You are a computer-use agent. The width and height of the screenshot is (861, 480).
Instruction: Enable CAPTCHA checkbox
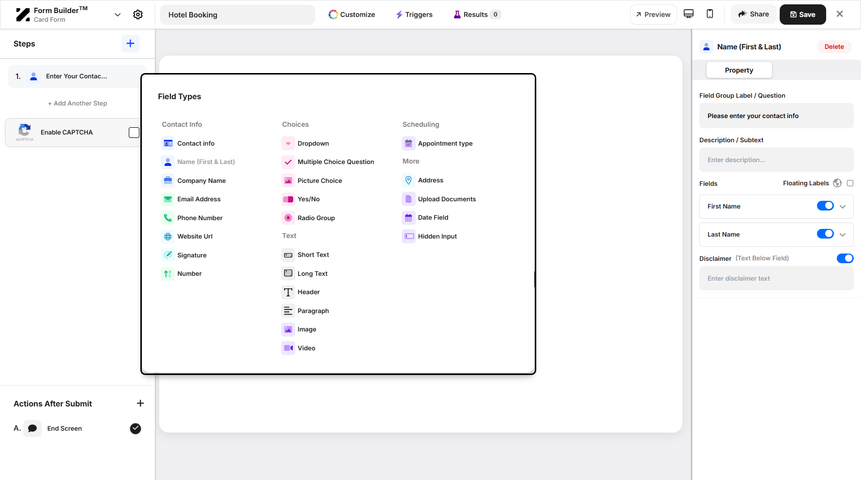coord(134,133)
